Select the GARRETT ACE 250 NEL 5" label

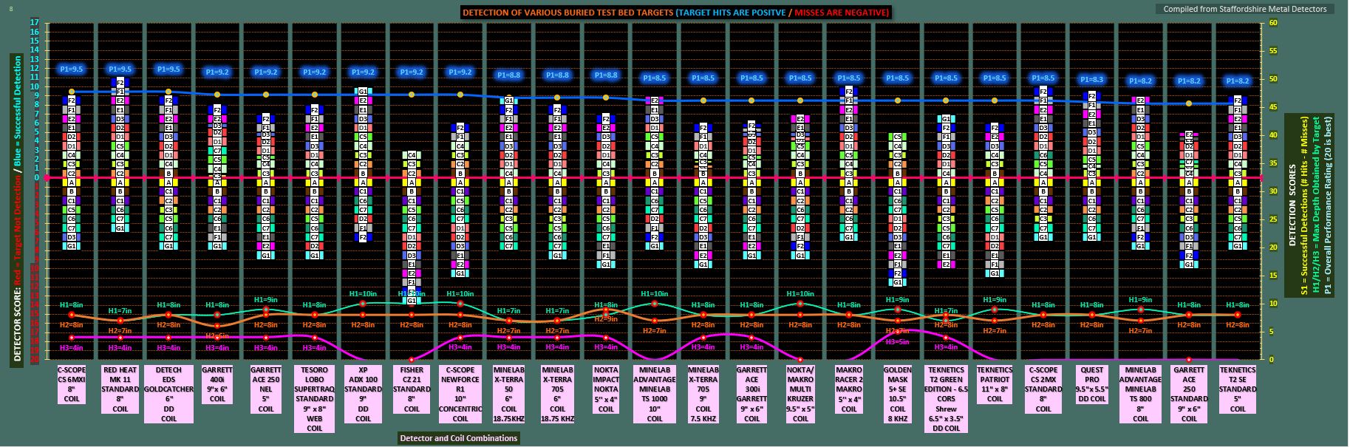click(x=266, y=389)
